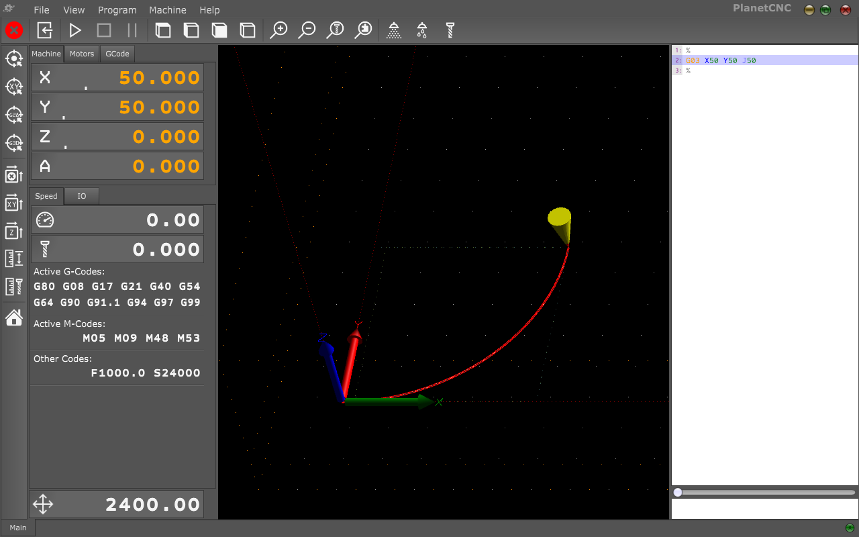Click the Home machine house icon
The width and height of the screenshot is (859, 537).
coord(14,317)
